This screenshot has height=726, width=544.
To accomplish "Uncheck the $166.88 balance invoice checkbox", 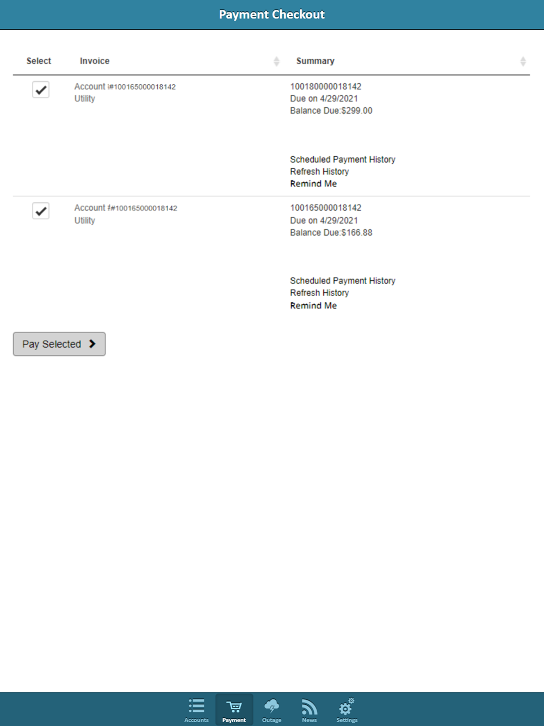I will (41, 211).
